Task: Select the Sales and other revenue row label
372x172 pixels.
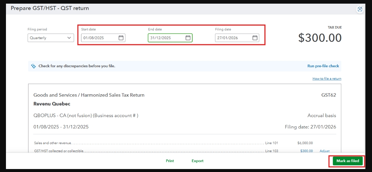Action: pyautogui.click(x=53, y=143)
